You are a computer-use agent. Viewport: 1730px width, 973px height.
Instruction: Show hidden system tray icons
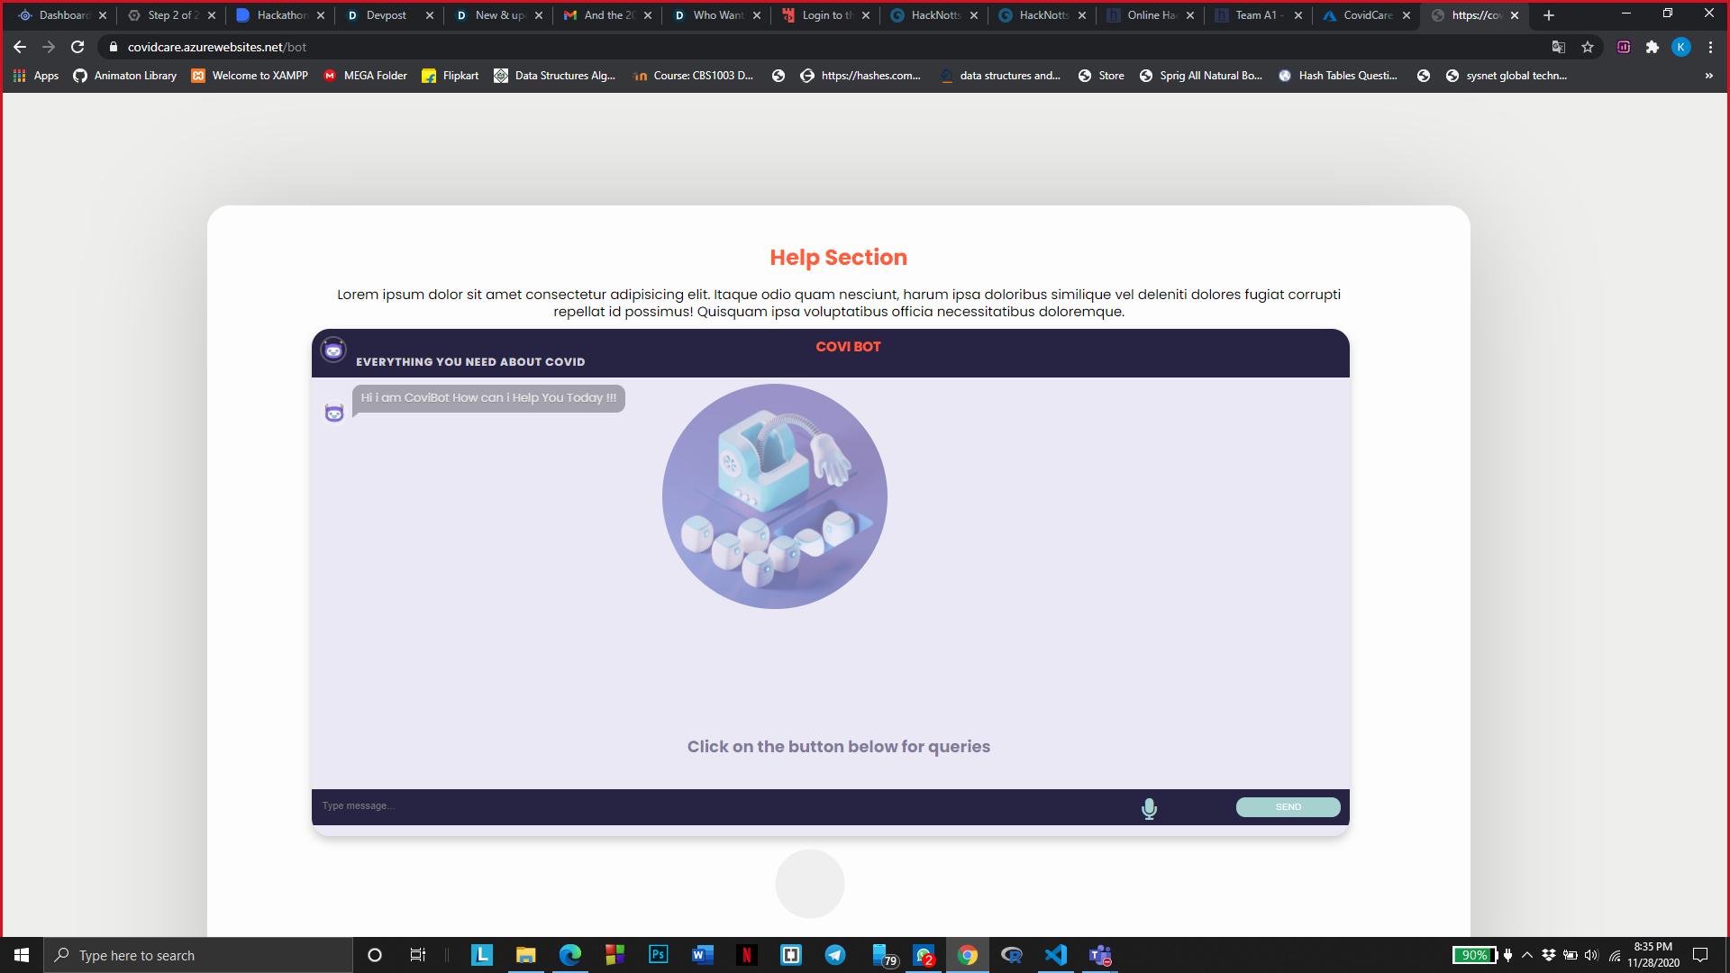(x=1527, y=955)
